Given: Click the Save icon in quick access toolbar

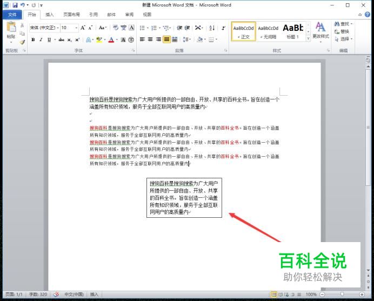Looking at the screenshot, I should tap(15, 5).
